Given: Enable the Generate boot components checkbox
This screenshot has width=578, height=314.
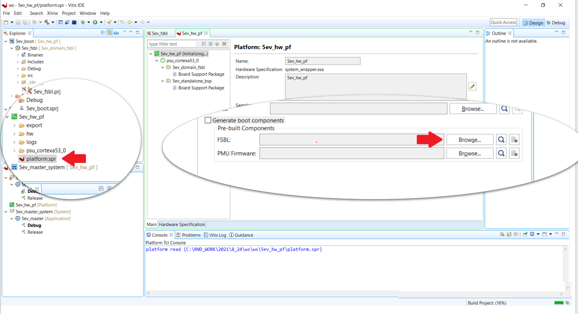Looking at the screenshot, I should [x=208, y=120].
